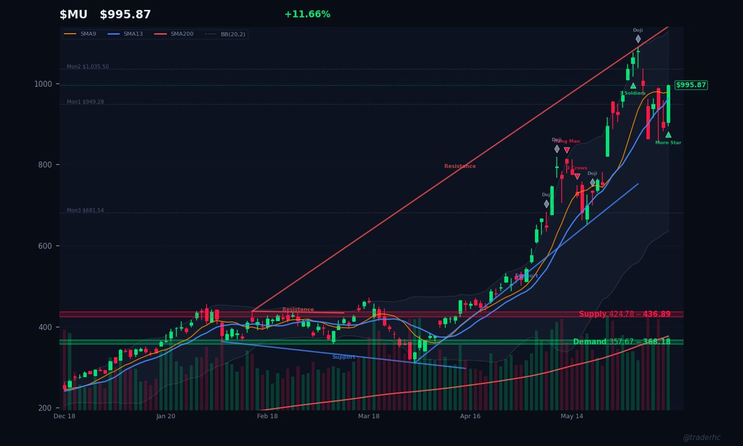Click the Demand 357.67 – 368.18 zone label
The height and width of the screenshot is (446, 743).
[x=622, y=341]
